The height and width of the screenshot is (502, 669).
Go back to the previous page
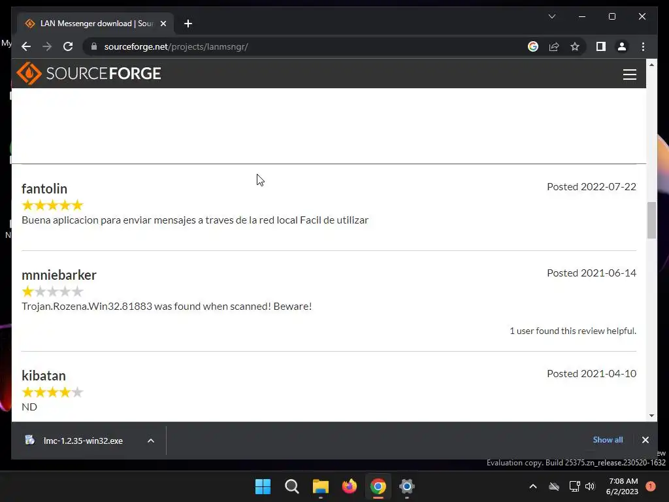26,46
